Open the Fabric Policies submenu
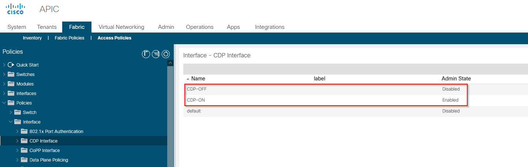 tap(70, 38)
